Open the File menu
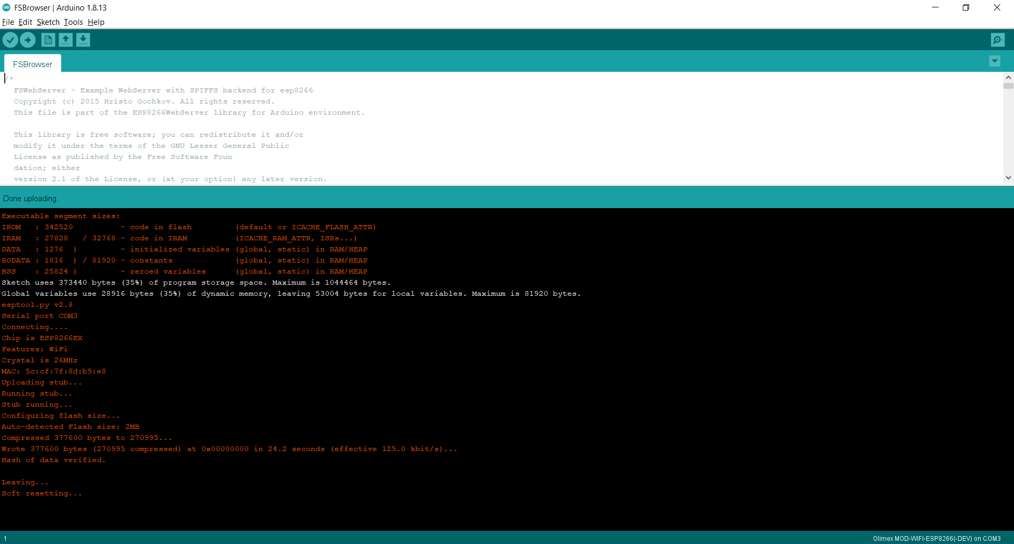This screenshot has width=1014, height=544. pos(8,22)
